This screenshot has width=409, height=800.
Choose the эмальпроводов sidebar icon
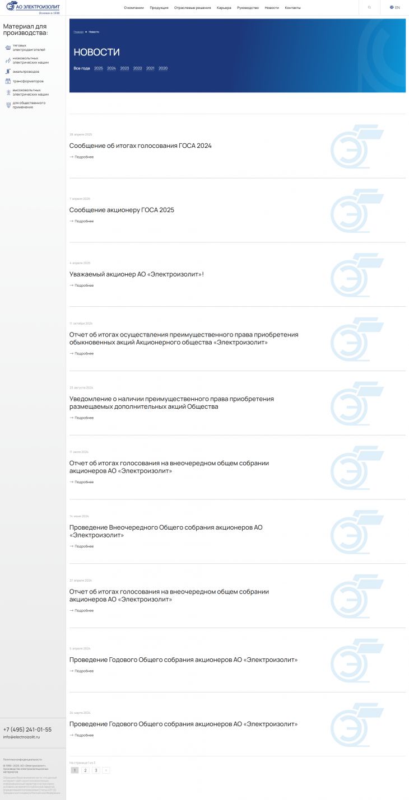tap(8, 72)
